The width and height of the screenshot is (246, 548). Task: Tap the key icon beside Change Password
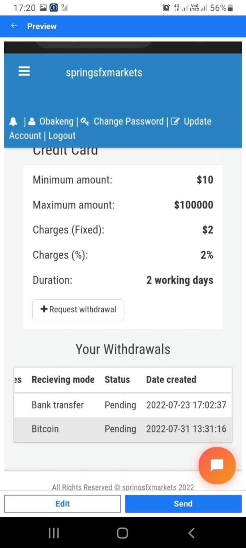coord(85,122)
